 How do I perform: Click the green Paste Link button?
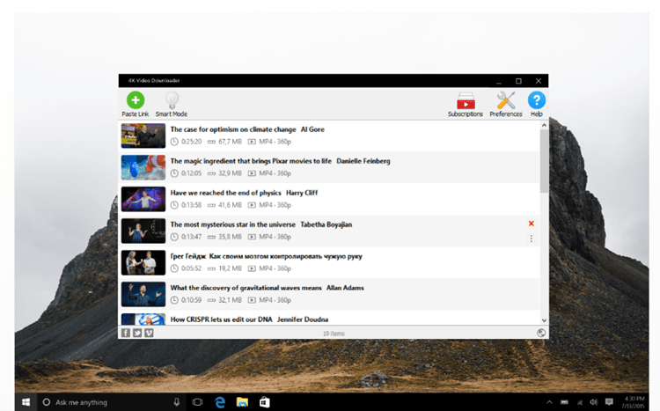[135, 100]
